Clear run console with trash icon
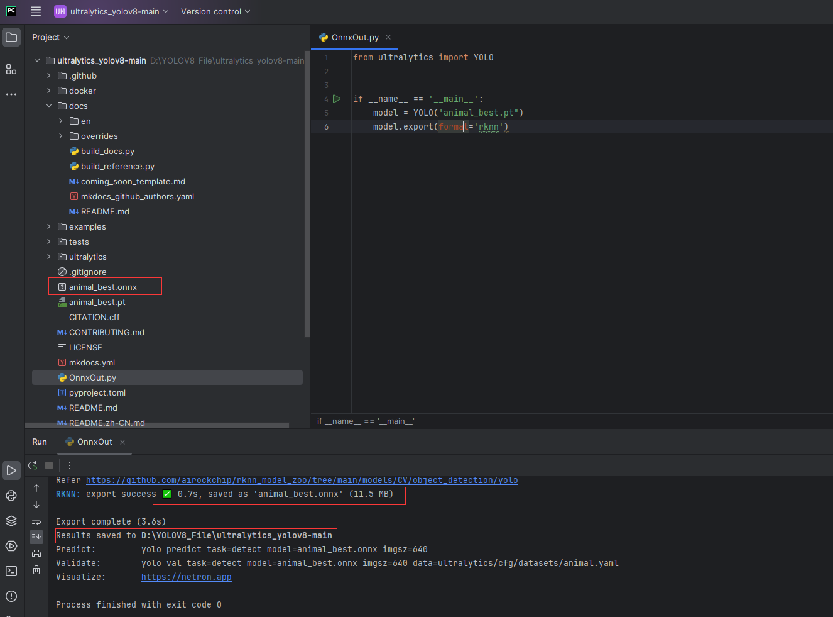 36,570
